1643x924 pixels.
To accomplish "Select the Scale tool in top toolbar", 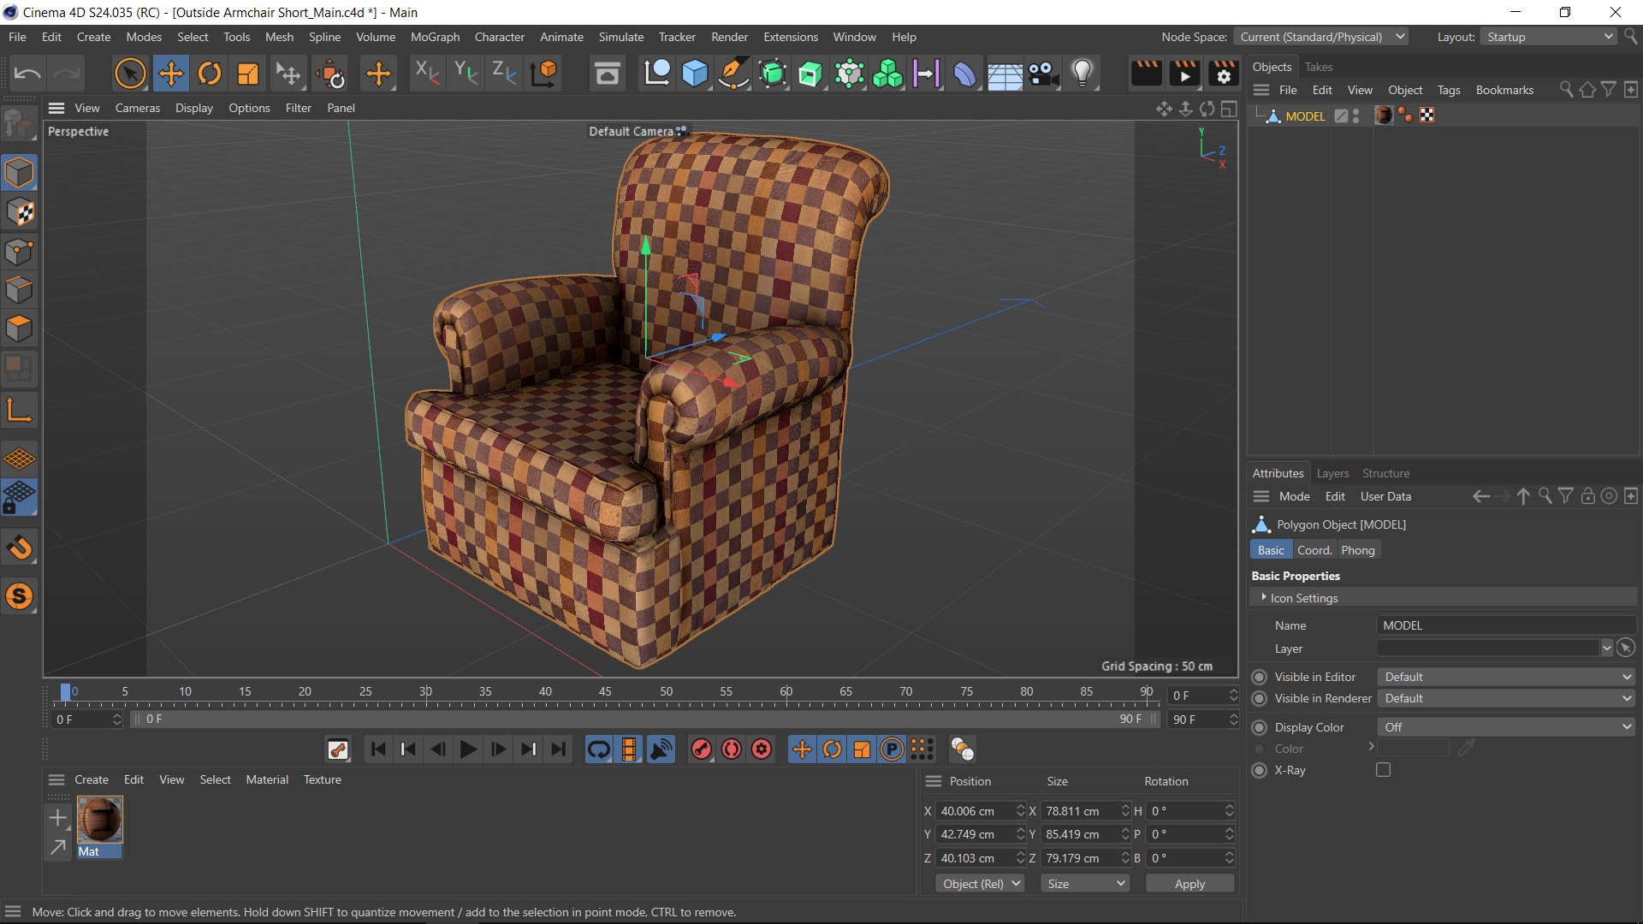I will pyautogui.click(x=248, y=74).
